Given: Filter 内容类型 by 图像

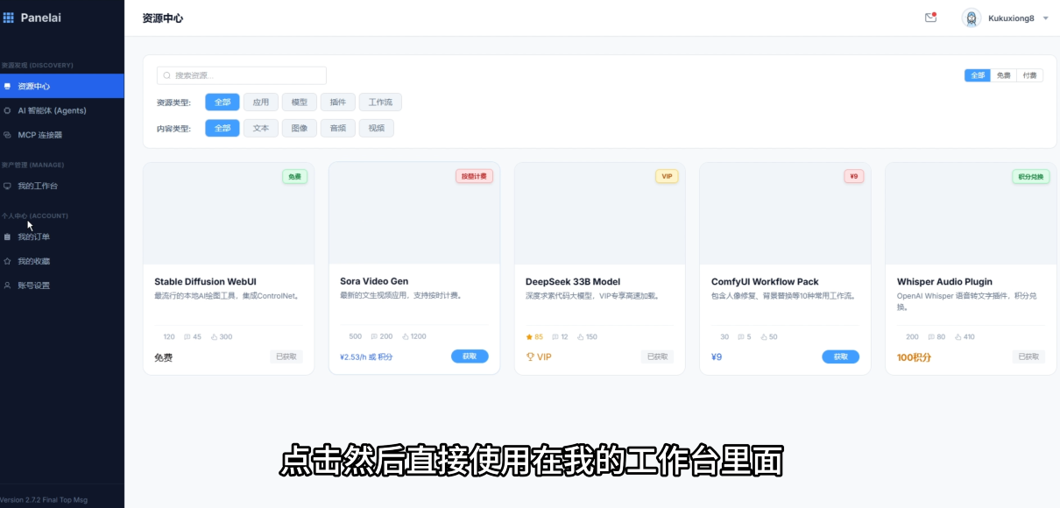Looking at the screenshot, I should [x=300, y=128].
